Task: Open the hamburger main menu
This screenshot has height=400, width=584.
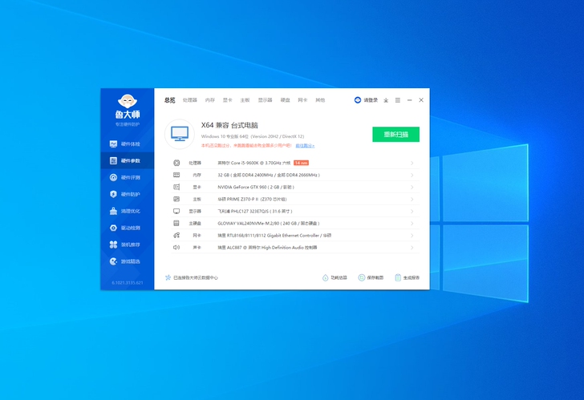Action: (398, 100)
